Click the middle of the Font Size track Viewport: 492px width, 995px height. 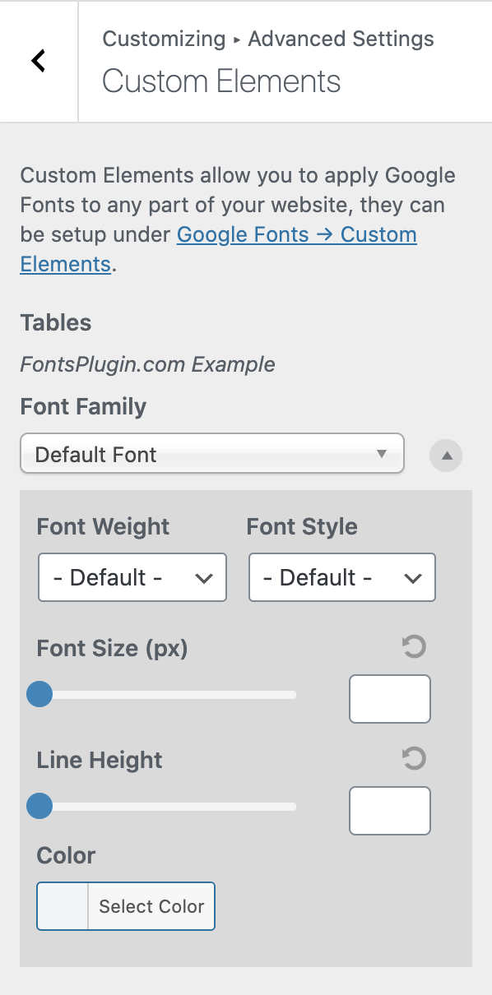click(x=166, y=695)
